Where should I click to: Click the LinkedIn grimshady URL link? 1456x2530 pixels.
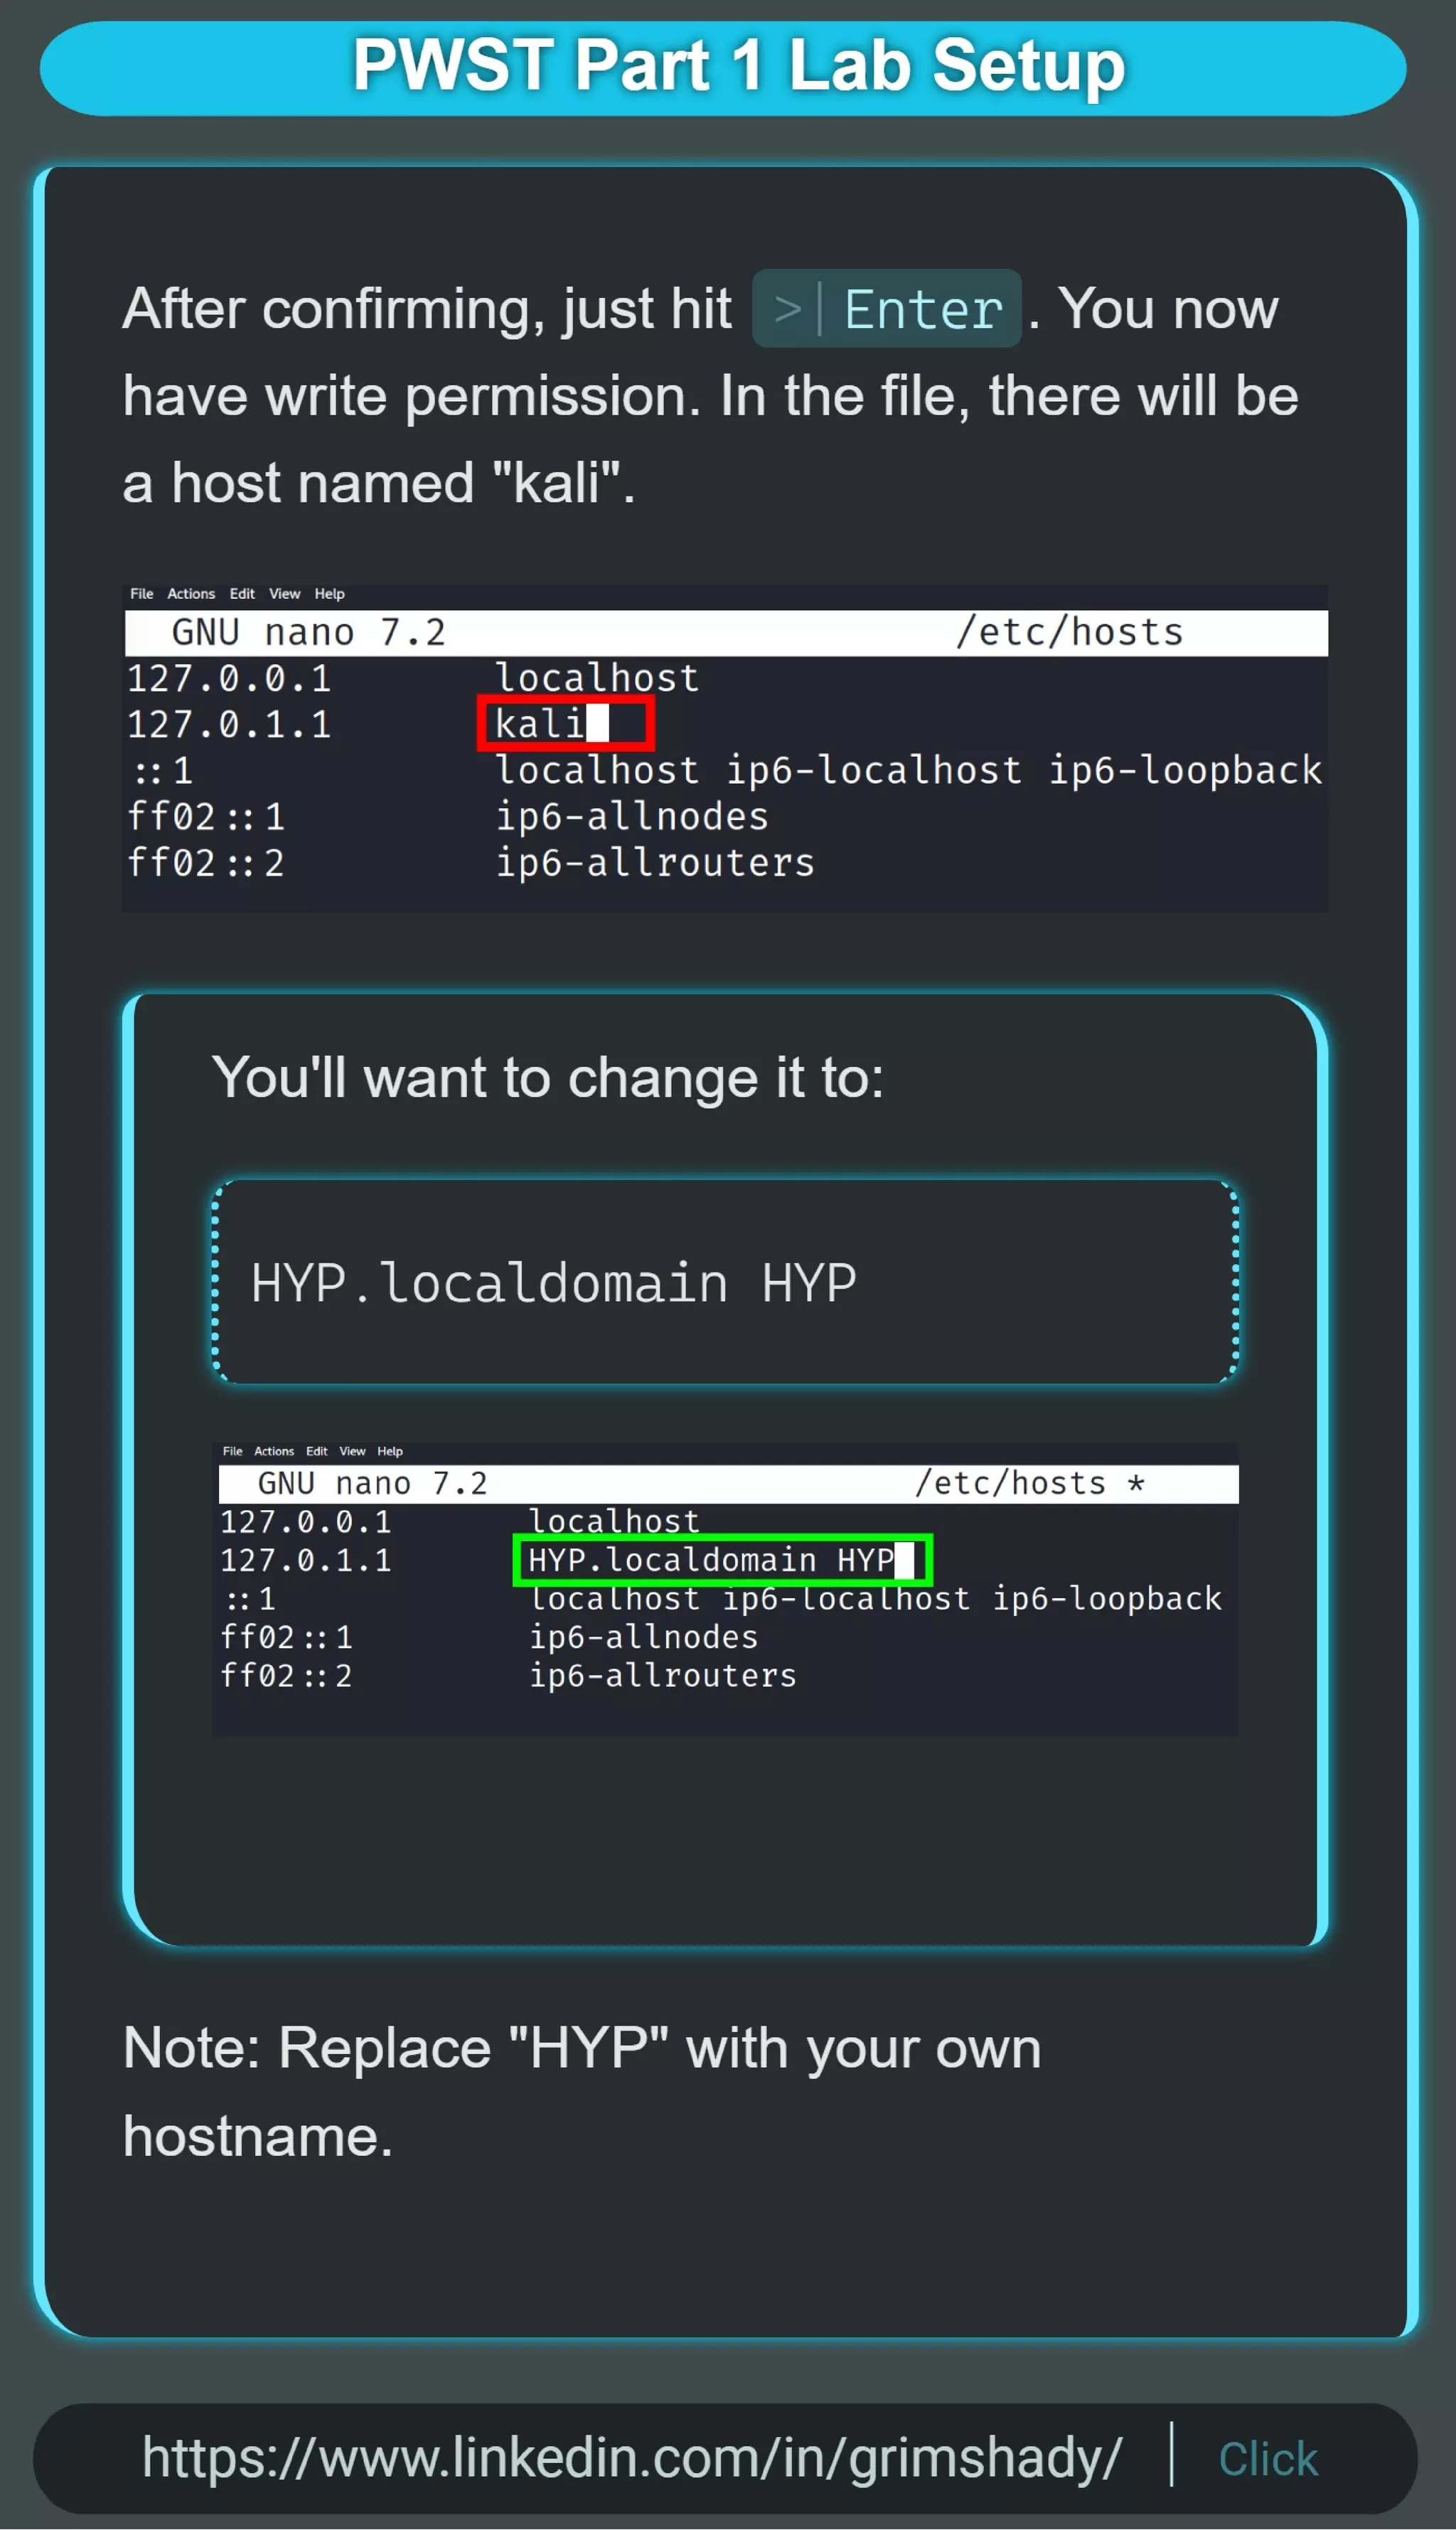[x=631, y=2458]
